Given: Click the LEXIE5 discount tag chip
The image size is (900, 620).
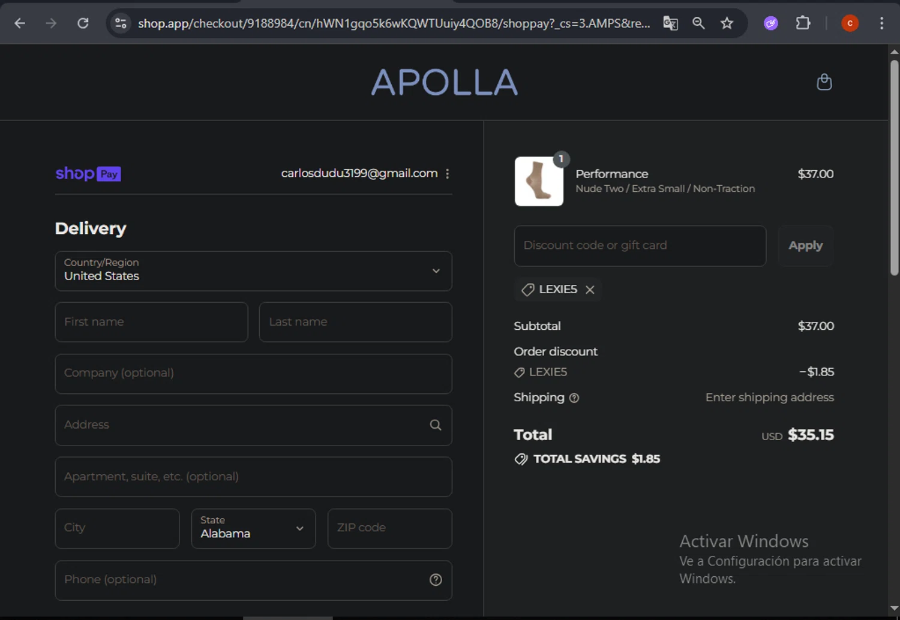Looking at the screenshot, I should coord(557,290).
